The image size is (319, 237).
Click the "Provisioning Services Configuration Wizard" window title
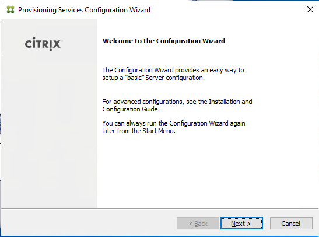[x=84, y=10]
